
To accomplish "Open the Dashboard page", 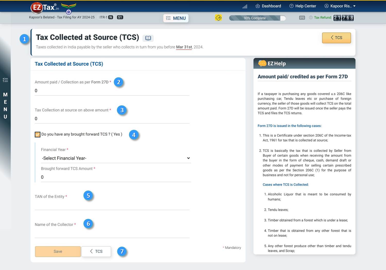I will 268,6.
